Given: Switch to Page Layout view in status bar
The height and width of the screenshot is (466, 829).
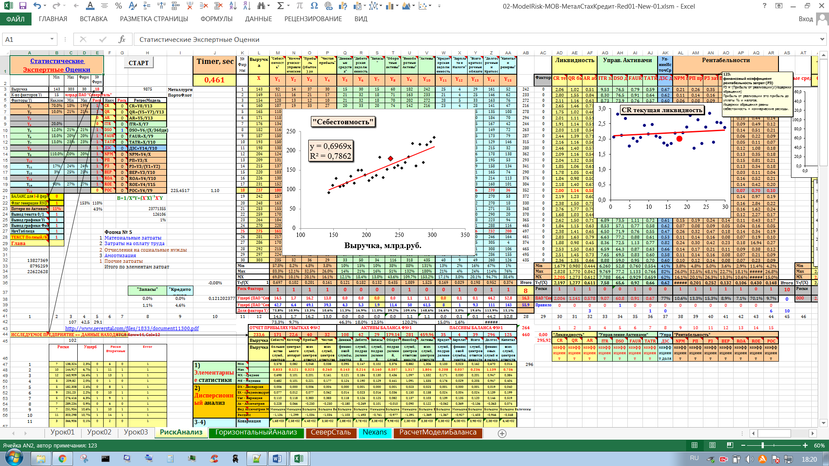Looking at the screenshot, I should 712,445.
